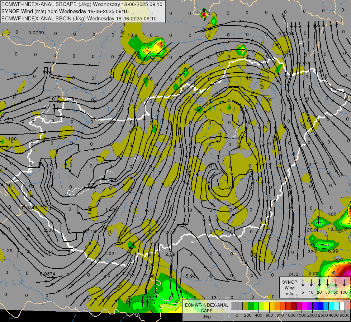Click the 1000 tick label on the colorbar
The image size is (351, 322).
click(x=290, y=315)
